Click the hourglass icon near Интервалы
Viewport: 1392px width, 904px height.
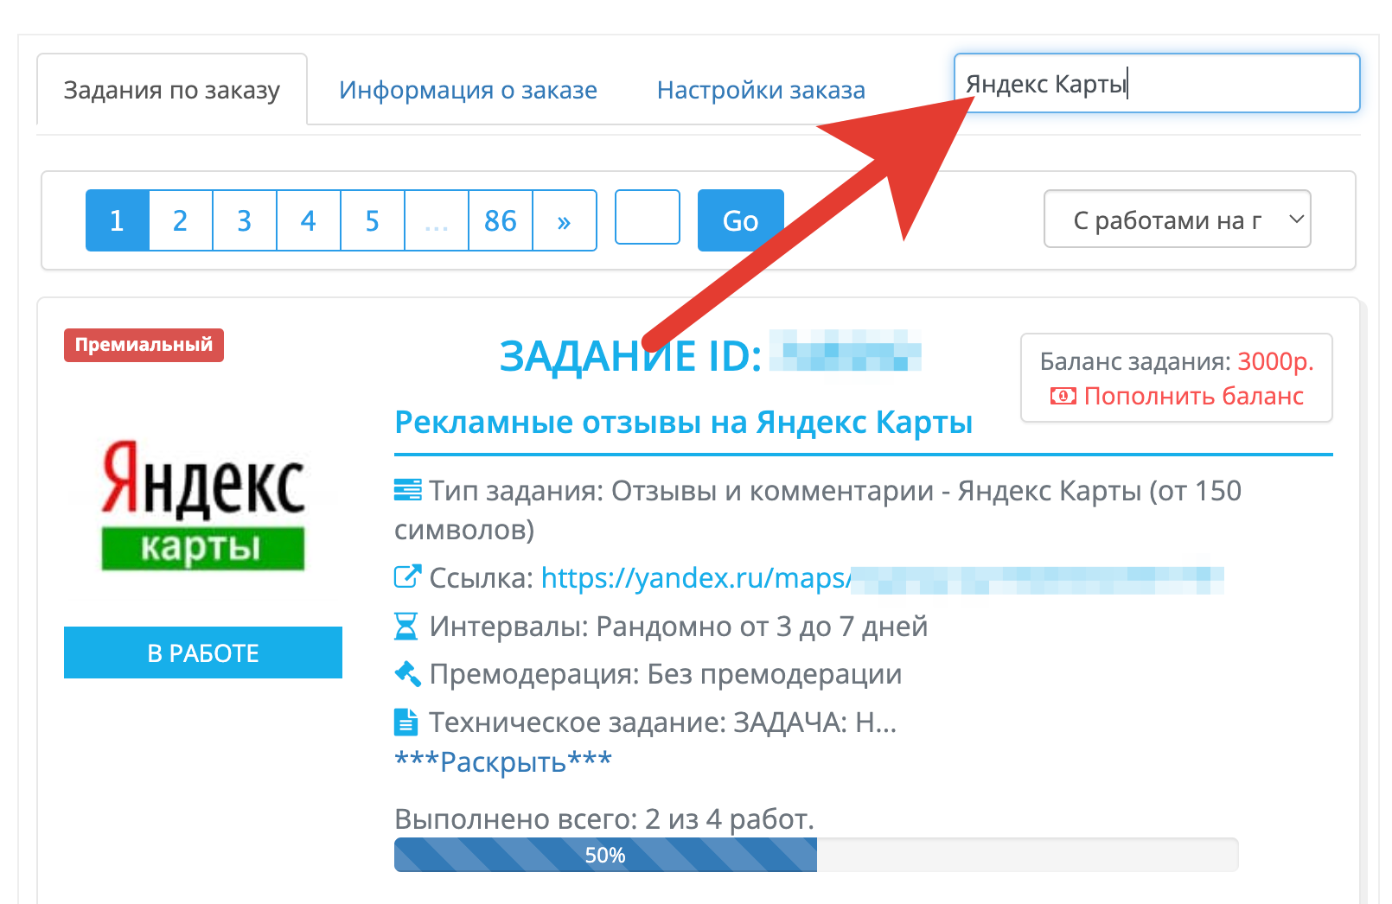(406, 626)
